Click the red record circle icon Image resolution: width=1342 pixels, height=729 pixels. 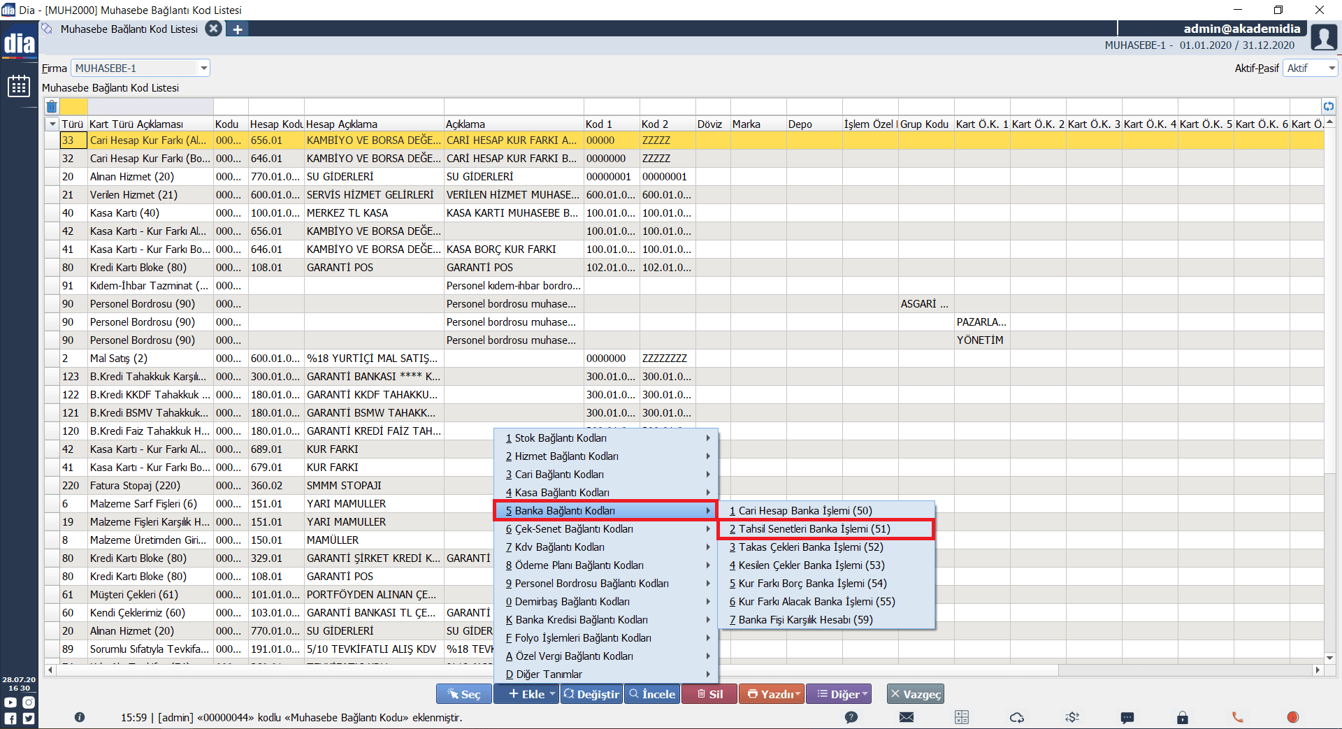pos(1293,717)
